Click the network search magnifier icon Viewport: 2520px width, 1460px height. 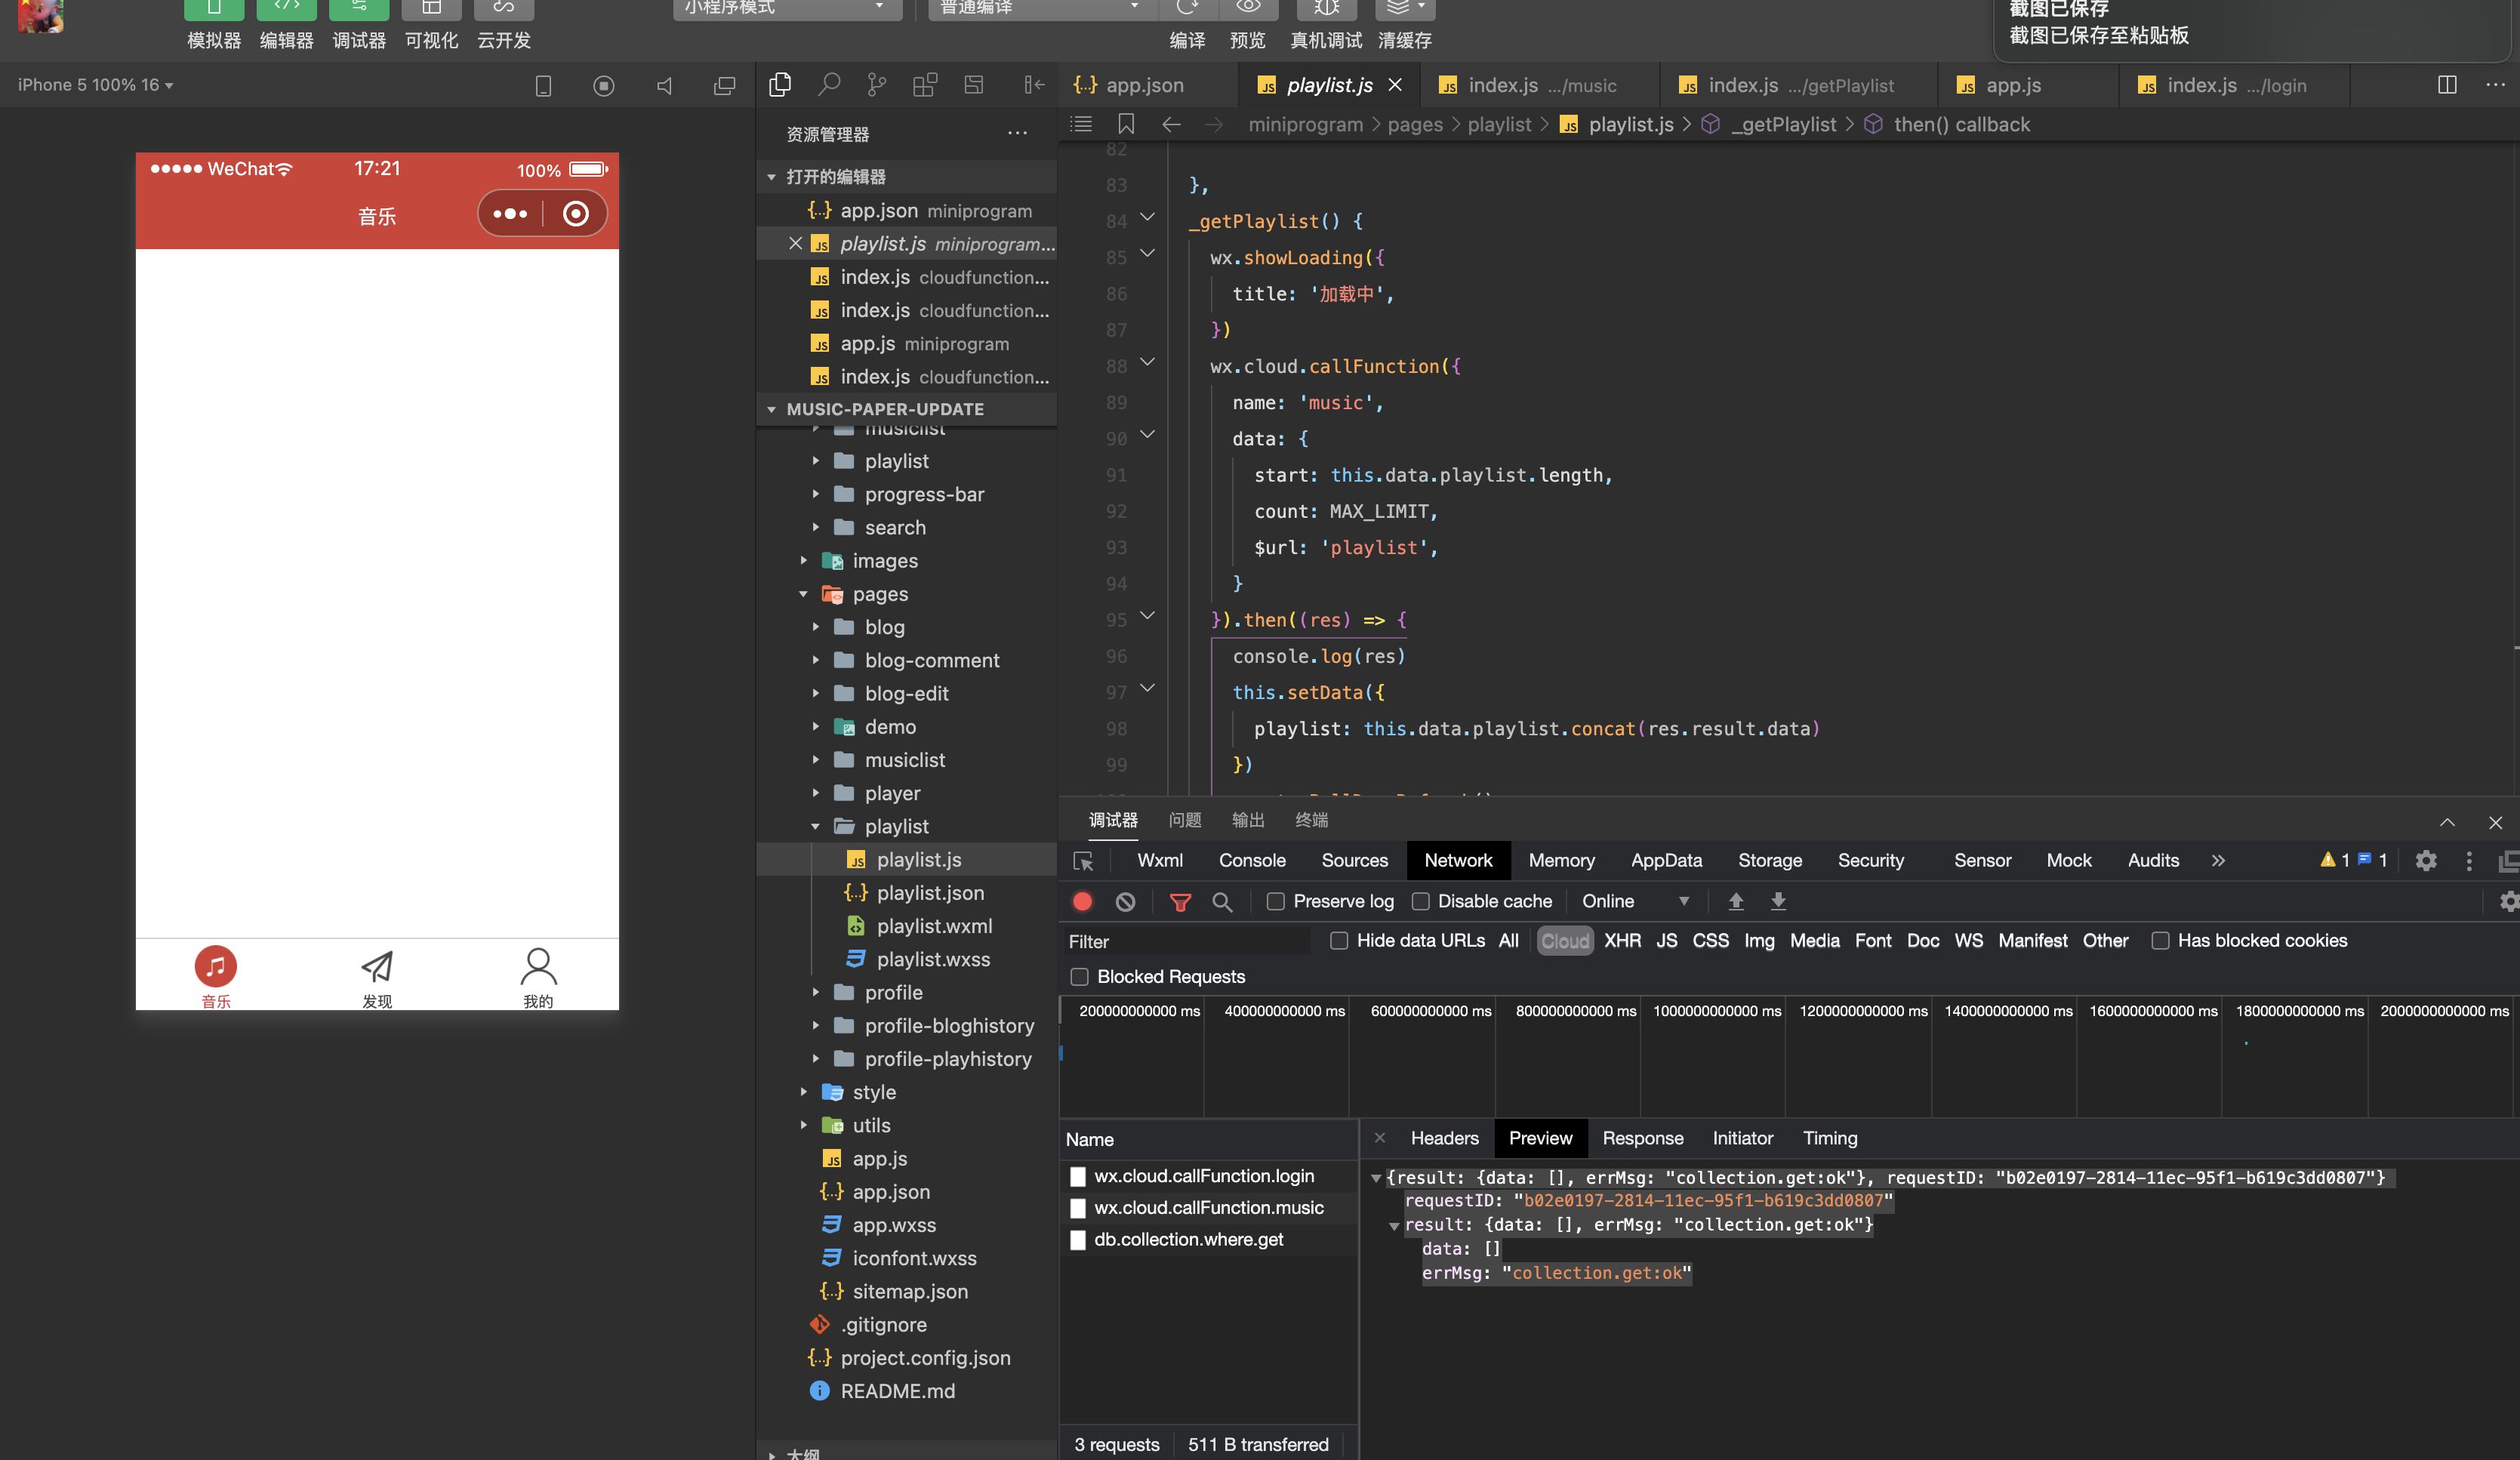(x=1221, y=901)
